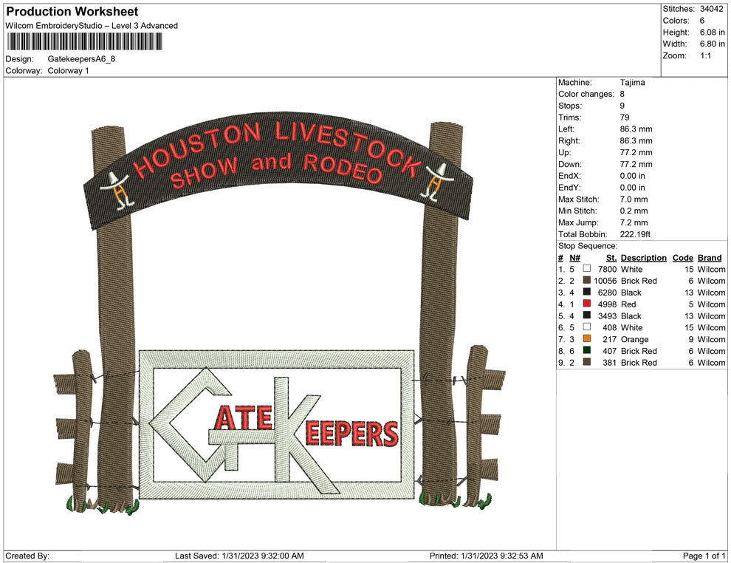This screenshot has width=731, height=563.
Task: Click the embroidery design preview image
Action: click(280, 313)
